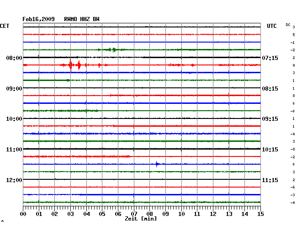The width and height of the screenshot is (297, 226).
Task: Click the DC value "-6"
Action: (292, 187)
